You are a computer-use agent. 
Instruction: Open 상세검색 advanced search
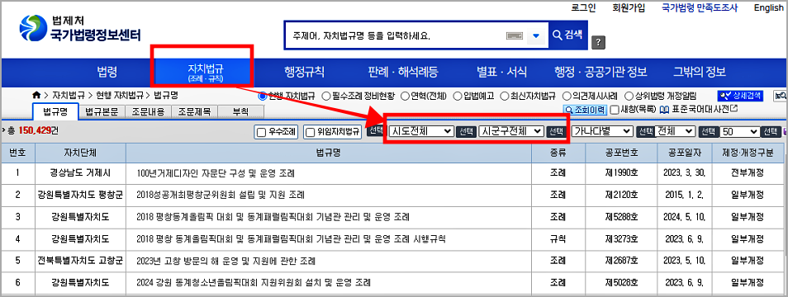click(x=740, y=96)
